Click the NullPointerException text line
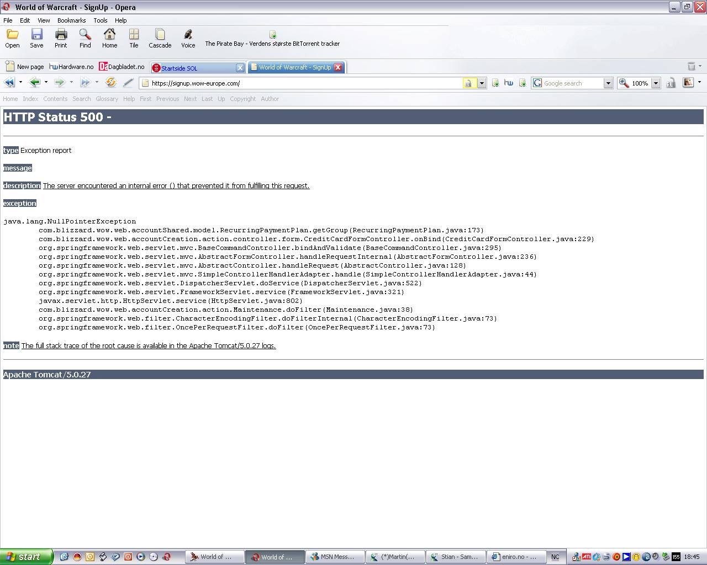 point(70,221)
